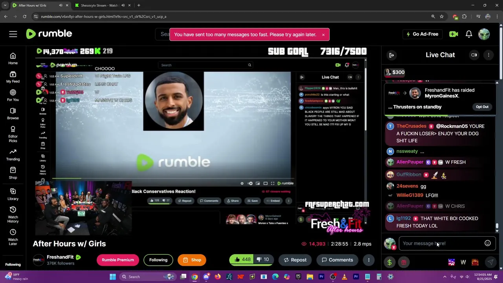
Task: Click the FreshandFit channel name
Action: click(60, 257)
